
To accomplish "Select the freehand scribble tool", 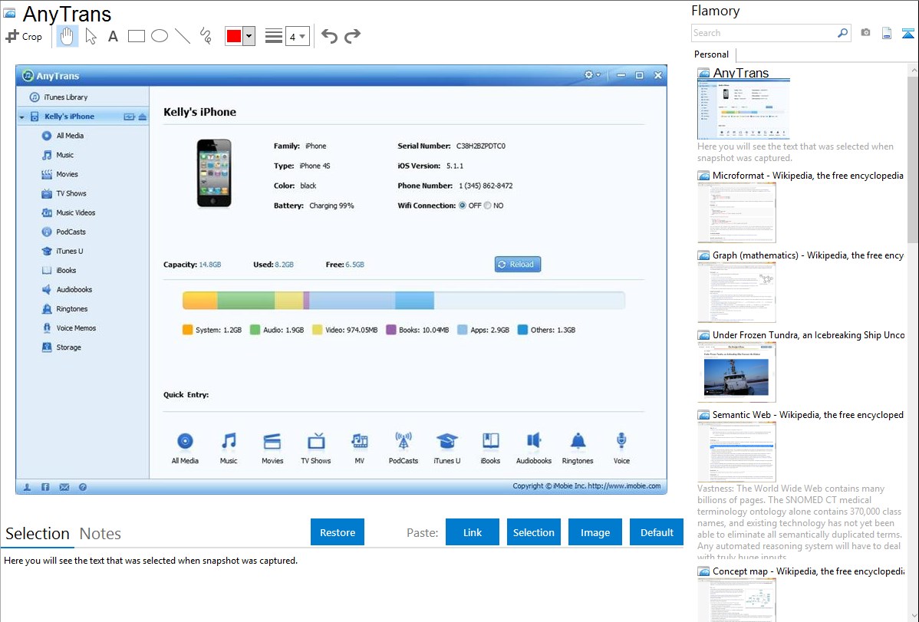I will (x=205, y=36).
